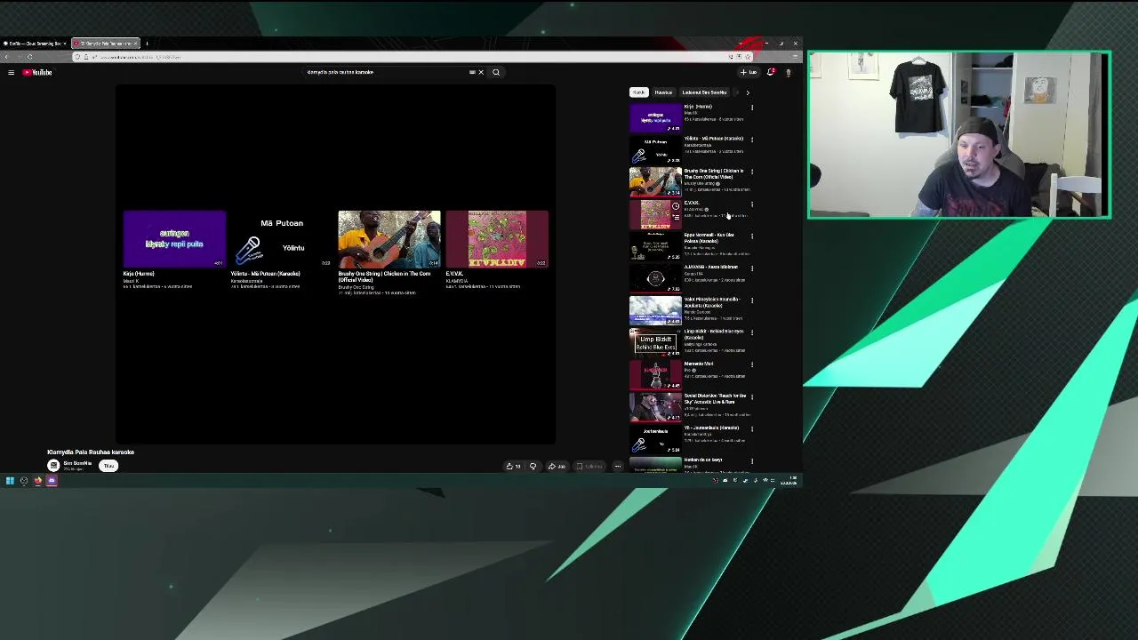Open the A.I.VAHNA sidebar video title

[x=710, y=267]
